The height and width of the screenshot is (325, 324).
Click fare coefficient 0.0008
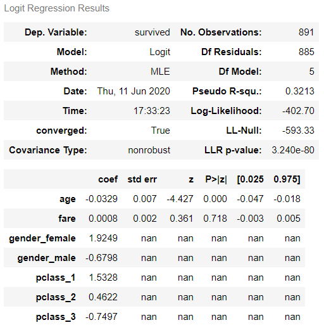pyautogui.click(x=103, y=219)
